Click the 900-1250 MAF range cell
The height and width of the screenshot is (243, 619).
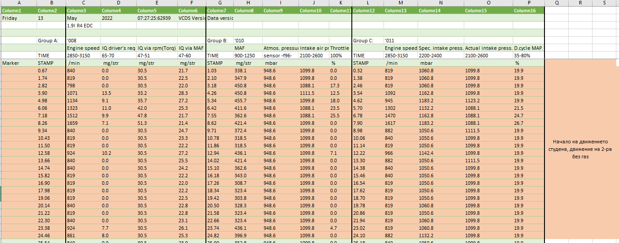click(247, 56)
